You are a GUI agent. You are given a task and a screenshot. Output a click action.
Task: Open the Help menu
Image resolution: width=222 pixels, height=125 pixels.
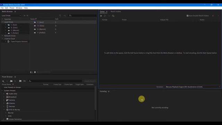click(x=26, y=8)
